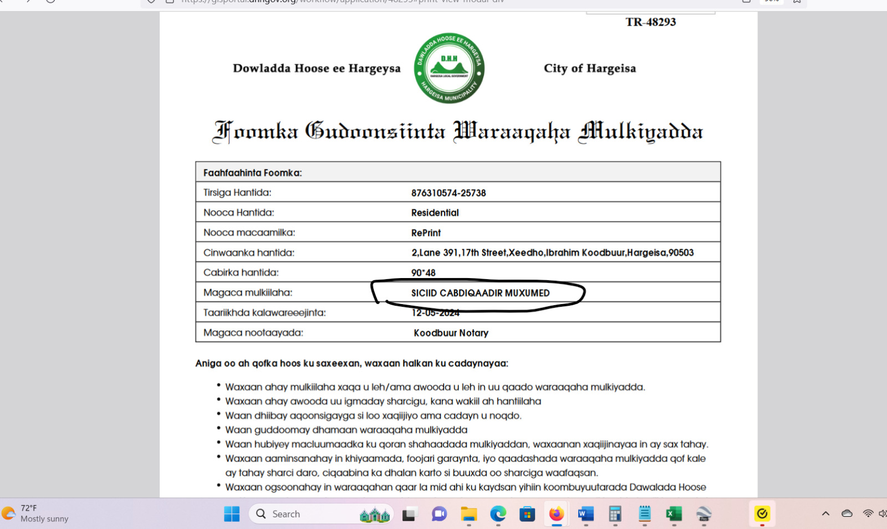Viewport: 887px width, 529px height.
Task: Click the date 12-05-2024
Action: [x=435, y=313]
